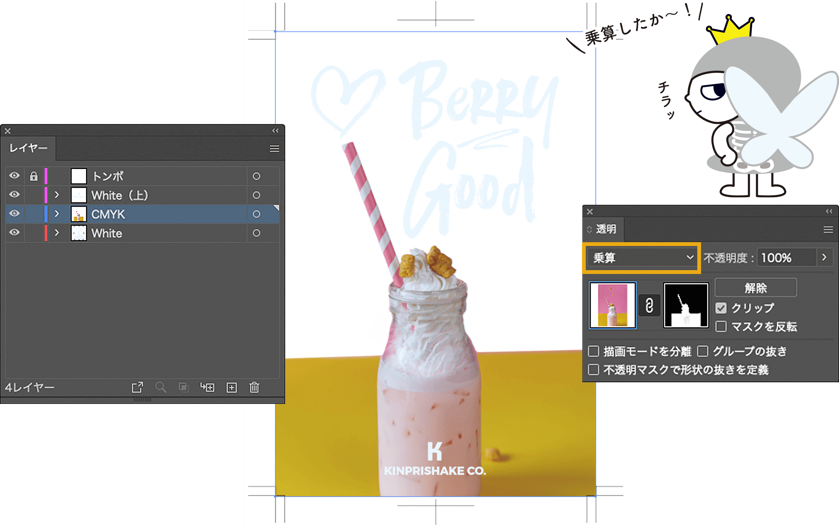839x529 pixels.
Task: Click the target circle of CMYK layer
Action: pyautogui.click(x=256, y=214)
